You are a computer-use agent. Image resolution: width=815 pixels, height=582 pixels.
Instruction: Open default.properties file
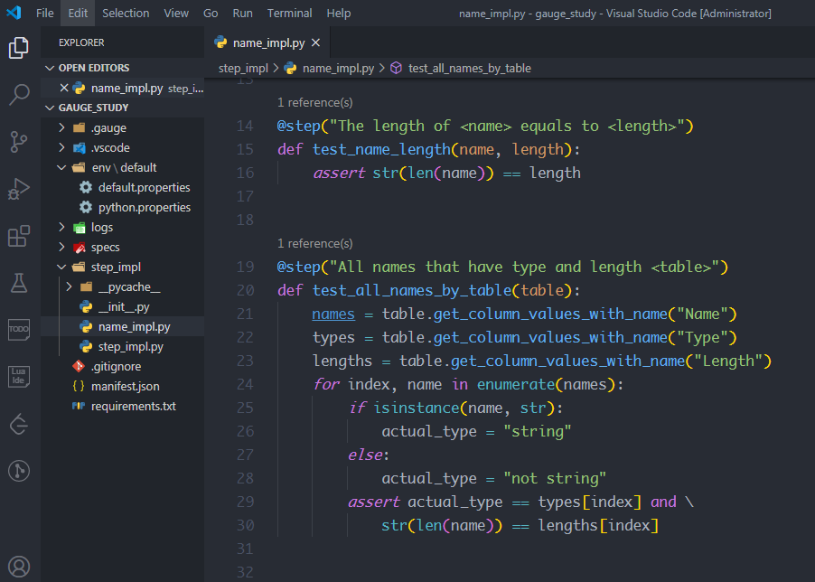144,187
